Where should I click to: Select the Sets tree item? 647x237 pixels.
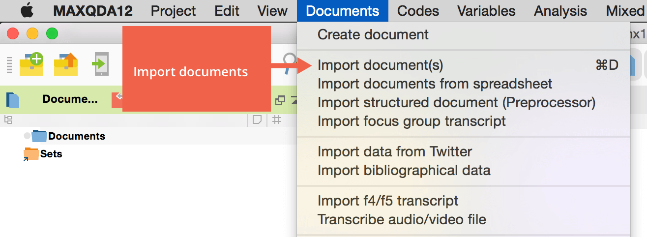click(51, 154)
